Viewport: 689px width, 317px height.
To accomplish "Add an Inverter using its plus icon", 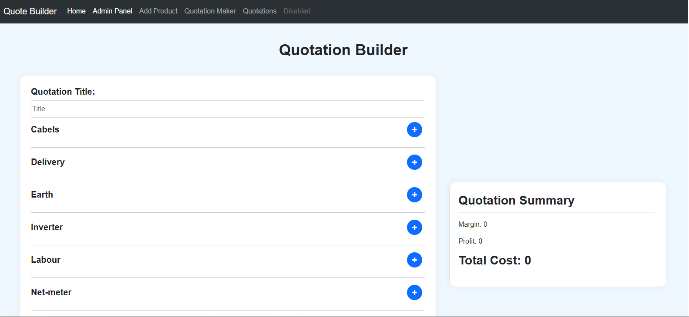I will (414, 228).
